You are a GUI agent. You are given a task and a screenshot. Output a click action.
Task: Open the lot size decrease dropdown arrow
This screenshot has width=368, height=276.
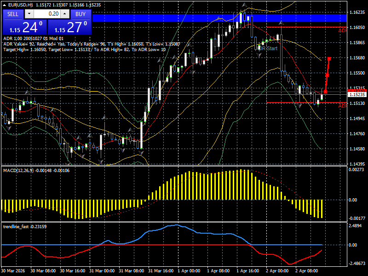pyautogui.click(x=29, y=14)
